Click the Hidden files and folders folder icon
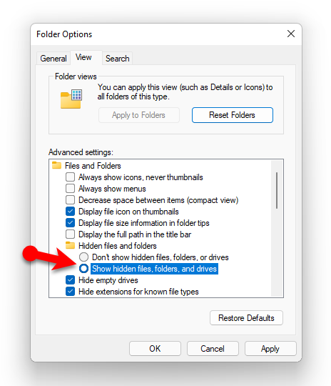Image resolution: width=331 pixels, height=386 pixels. (x=71, y=245)
